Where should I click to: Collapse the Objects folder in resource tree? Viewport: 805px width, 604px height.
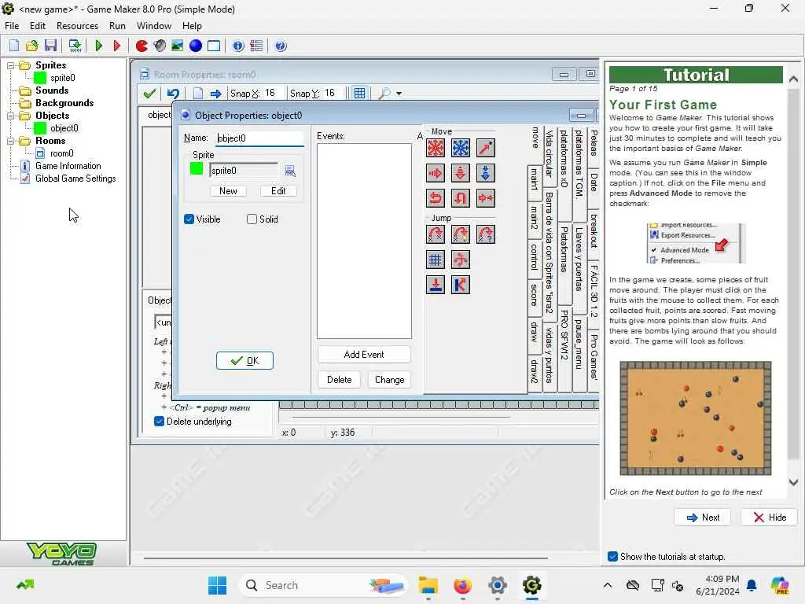(x=10, y=116)
